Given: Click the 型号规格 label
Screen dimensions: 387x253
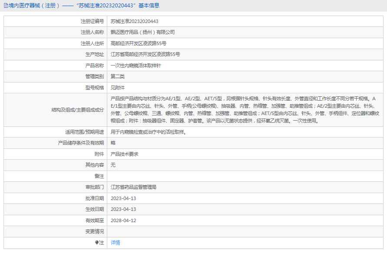Looking at the screenshot, I should tap(95, 88).
